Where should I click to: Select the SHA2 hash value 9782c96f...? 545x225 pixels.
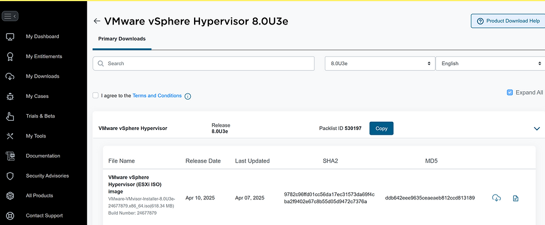tap(329, 198)
